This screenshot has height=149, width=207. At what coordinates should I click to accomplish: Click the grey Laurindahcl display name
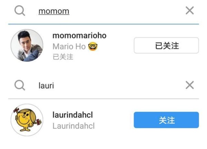(73, 126)
